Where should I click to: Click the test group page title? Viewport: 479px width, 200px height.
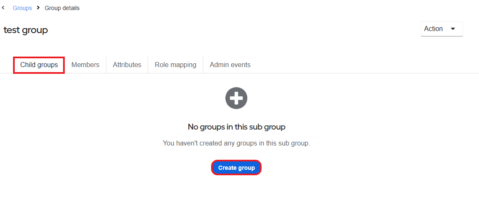26,30
